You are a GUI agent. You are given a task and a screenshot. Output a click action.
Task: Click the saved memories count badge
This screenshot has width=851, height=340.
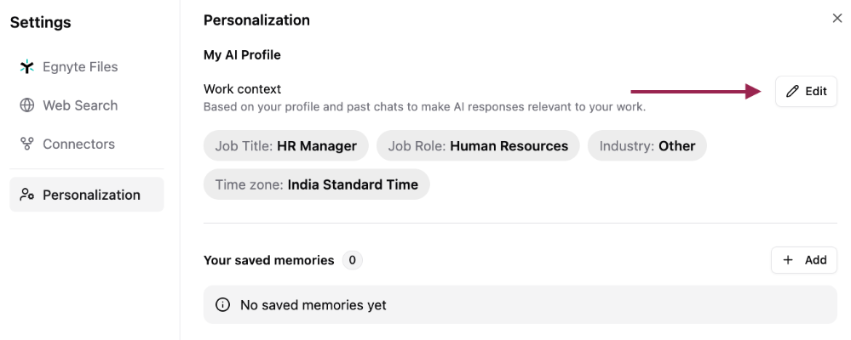click(352, 260)
